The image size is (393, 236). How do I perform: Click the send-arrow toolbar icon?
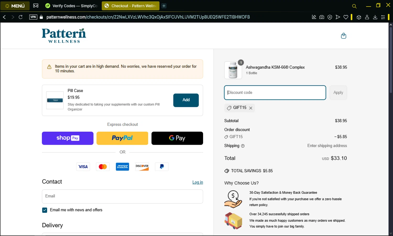338,17
